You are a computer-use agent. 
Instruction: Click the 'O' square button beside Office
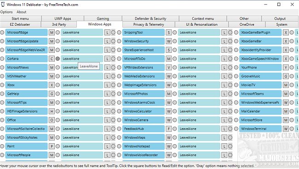(52, 120)
